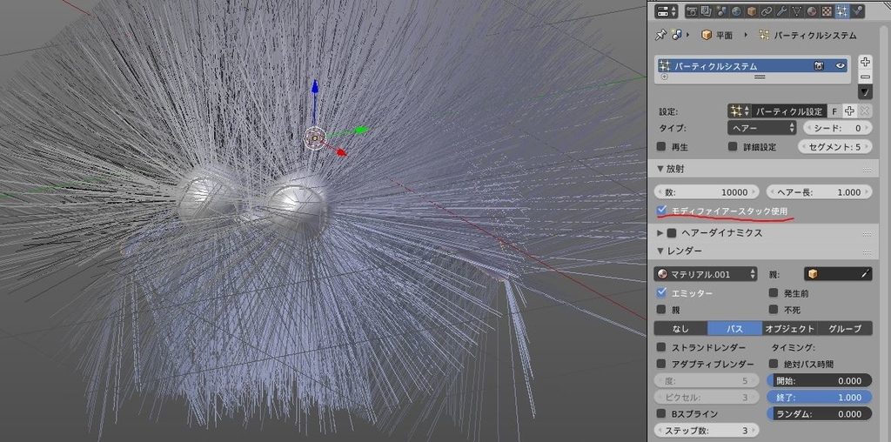Viewport: 891px width, 442px height.
Task: Select the パス render type tab
Action: pyautogui.click(x=734, y=328)
